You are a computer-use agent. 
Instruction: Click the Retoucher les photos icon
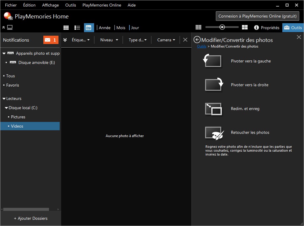pyautogui.click(x=214, y=133)
